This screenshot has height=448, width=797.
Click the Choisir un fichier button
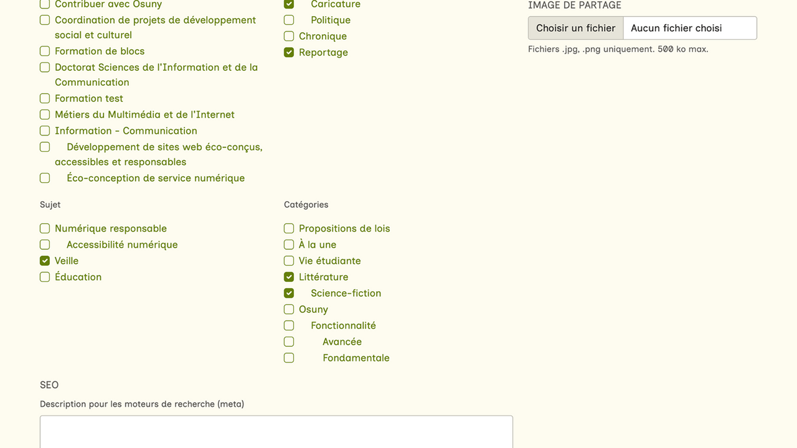click(x=575, y=28)
